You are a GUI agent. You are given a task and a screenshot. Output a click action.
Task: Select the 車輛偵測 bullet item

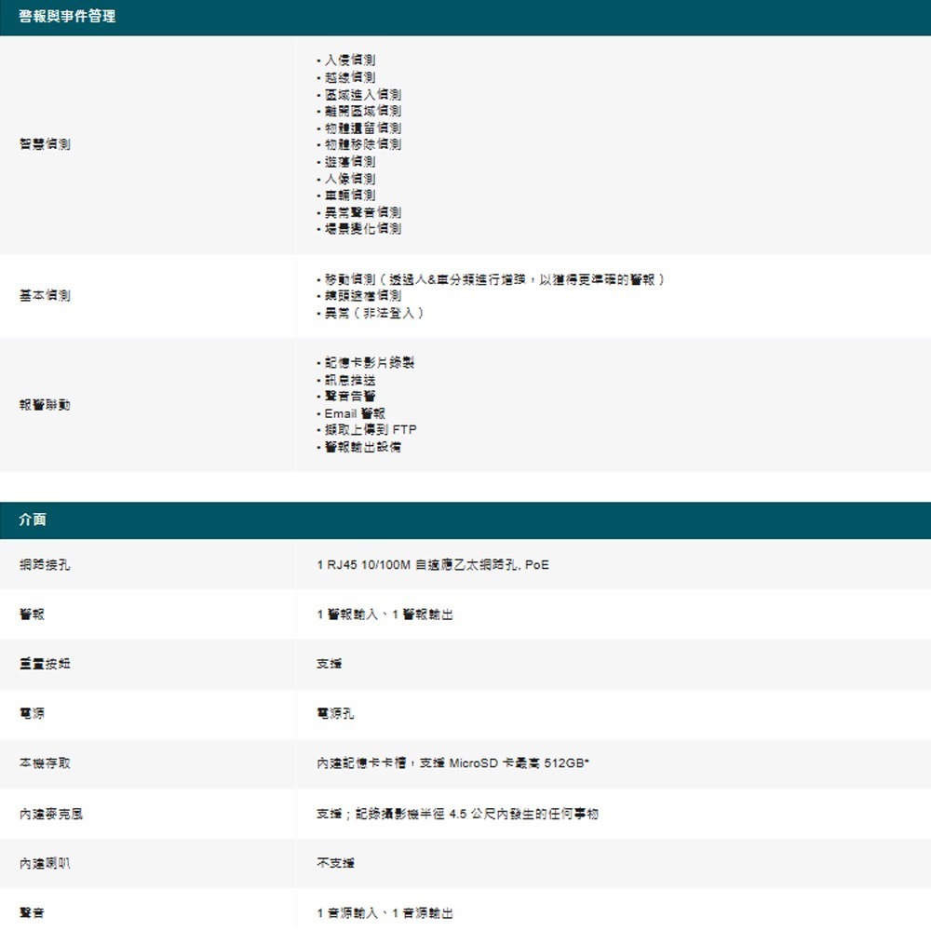(x=350, y=195)
